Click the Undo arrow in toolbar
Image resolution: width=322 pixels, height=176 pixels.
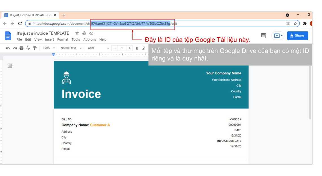tap(8, 48)
